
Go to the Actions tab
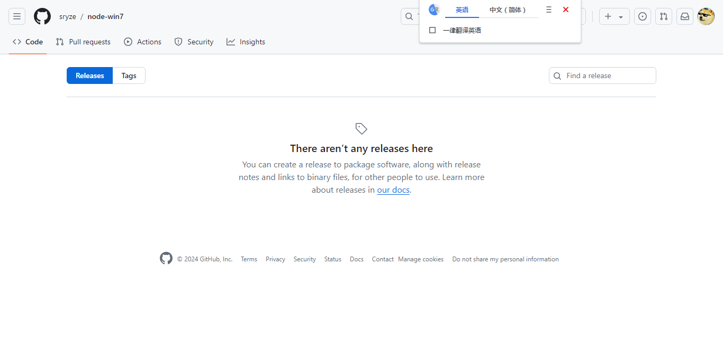(x=143, y=42)
